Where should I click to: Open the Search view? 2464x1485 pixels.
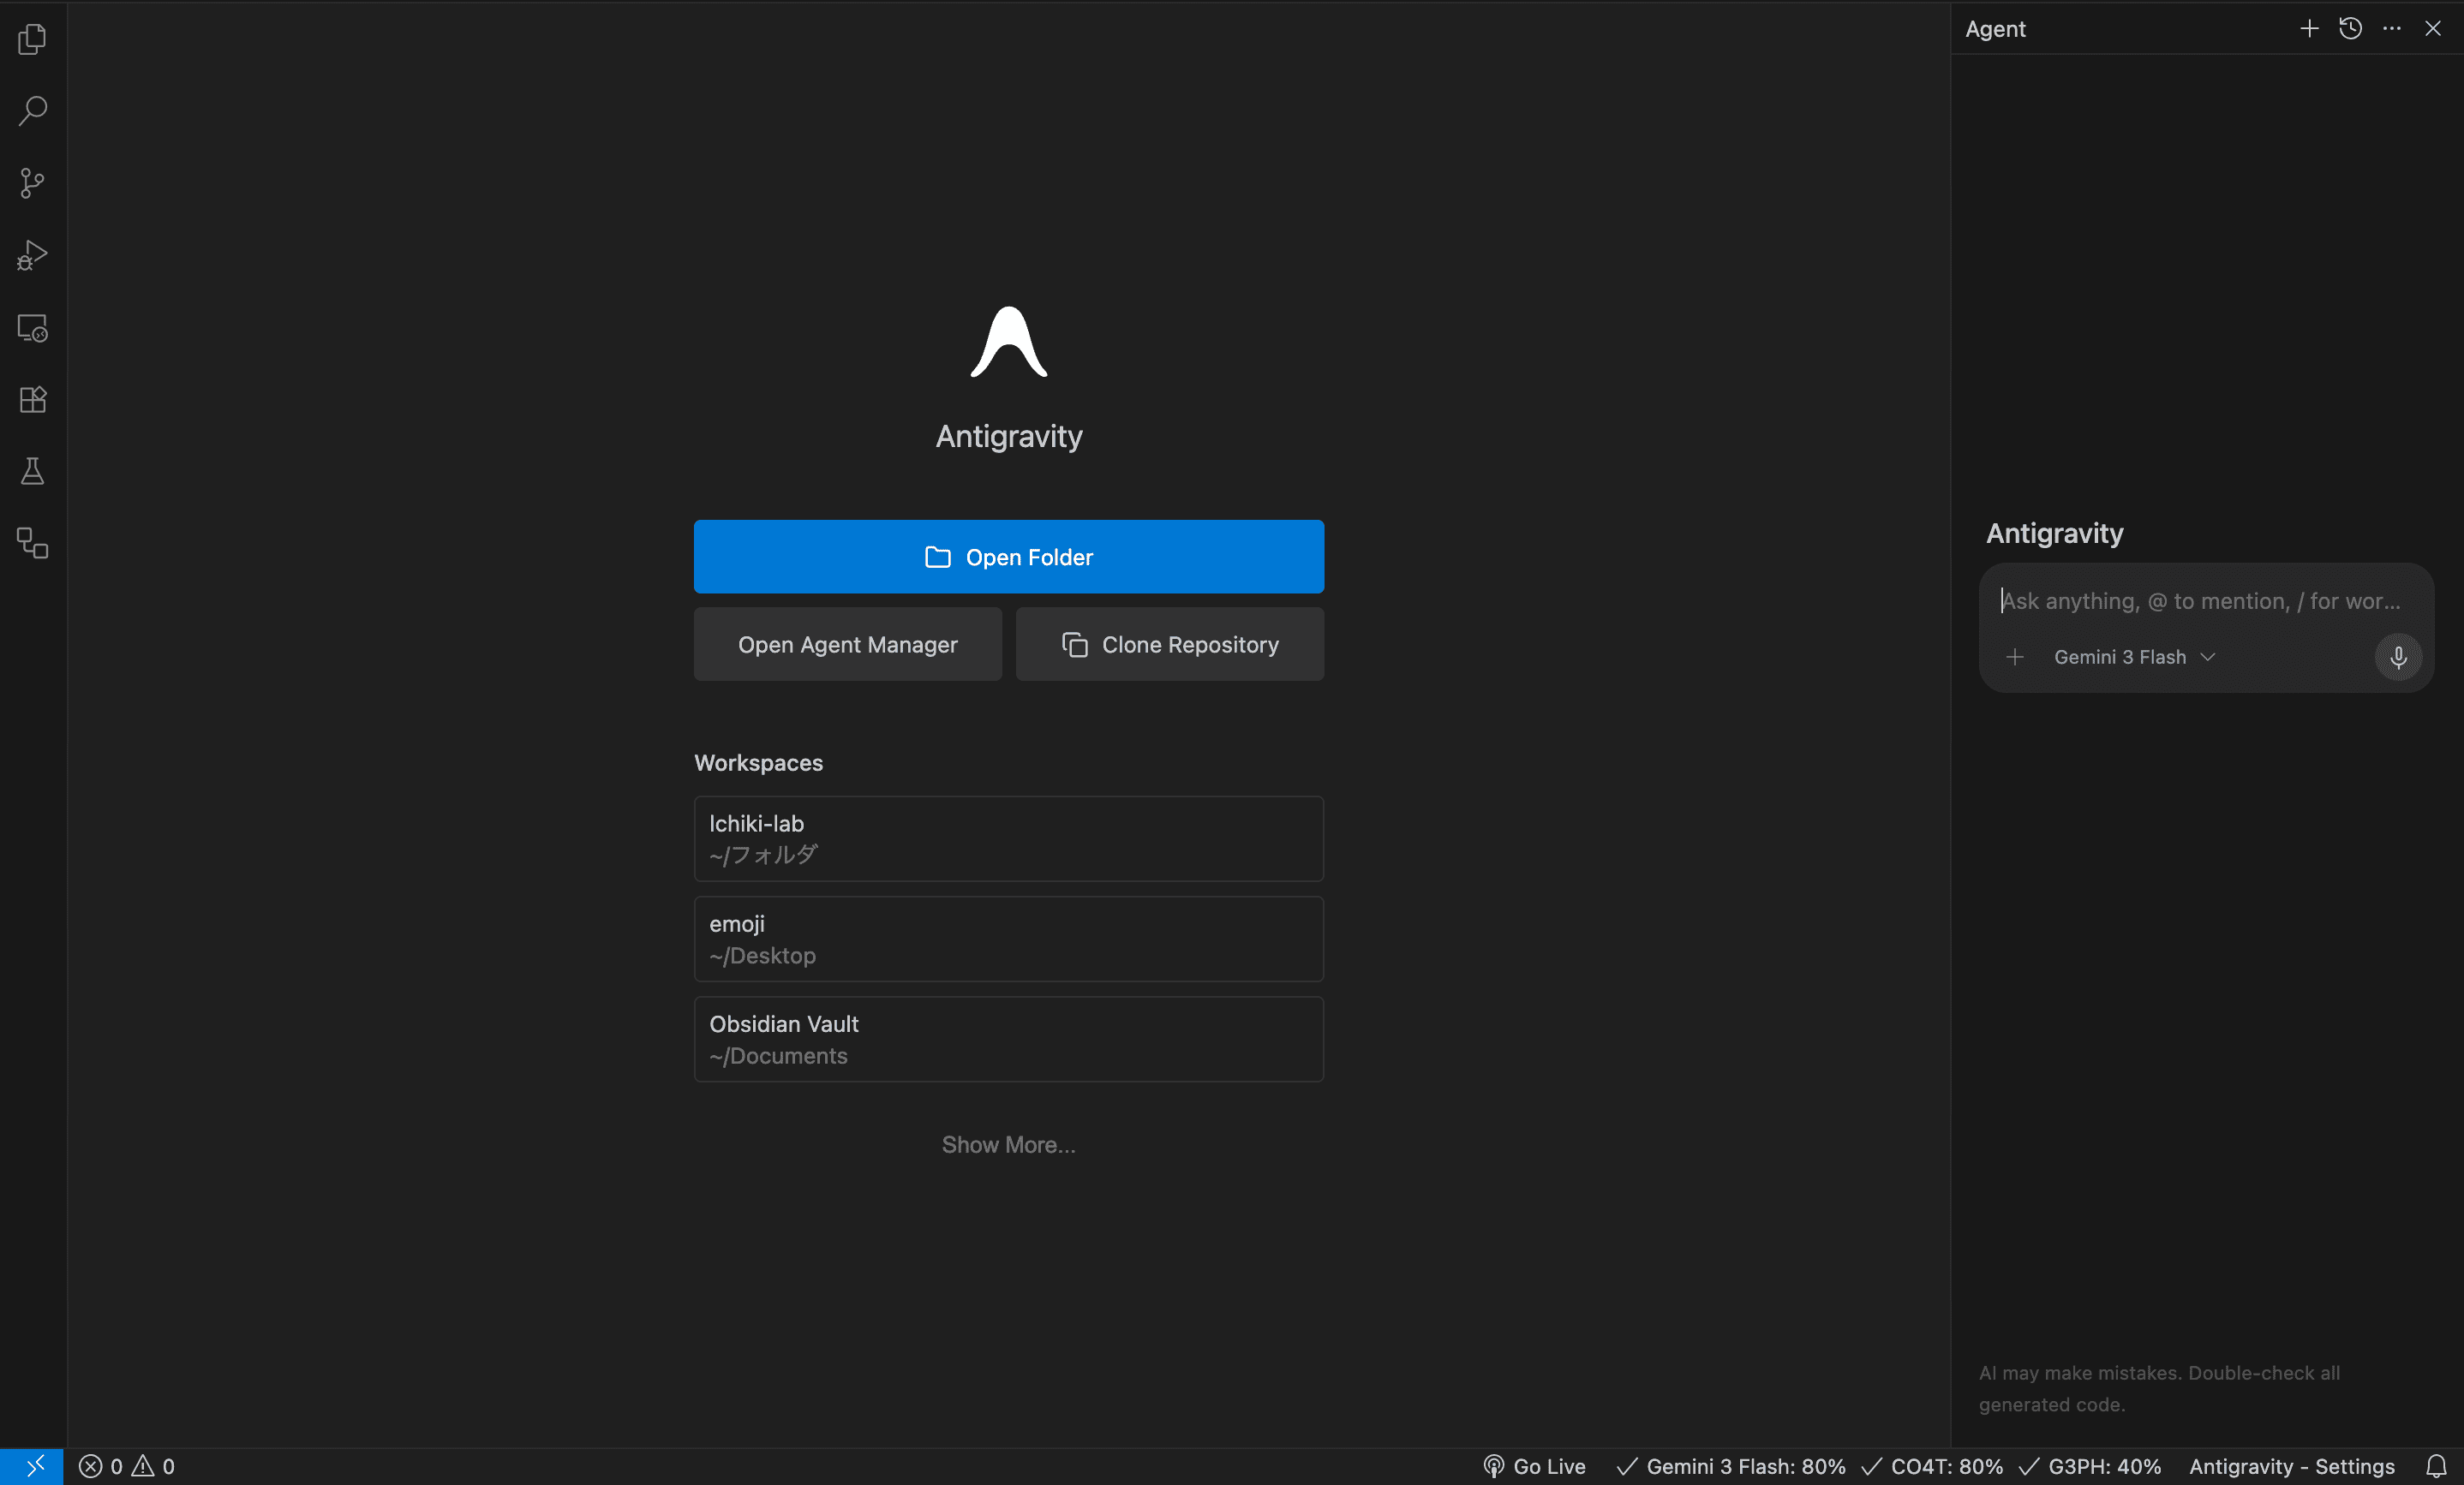(x=33, y=111)
